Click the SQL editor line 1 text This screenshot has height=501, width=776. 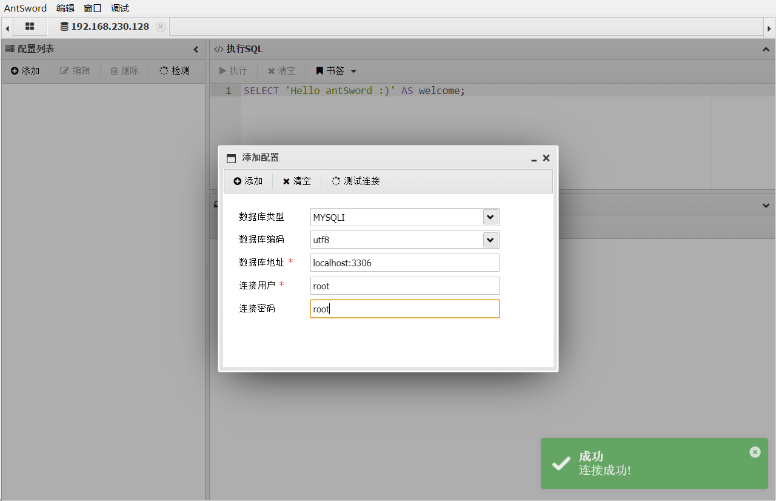354,91
